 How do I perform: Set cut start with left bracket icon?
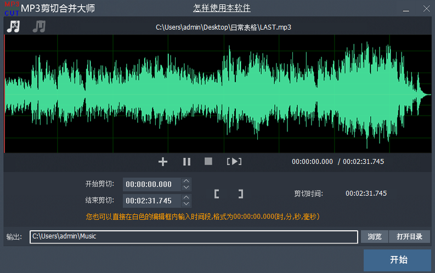click(217, 194)
